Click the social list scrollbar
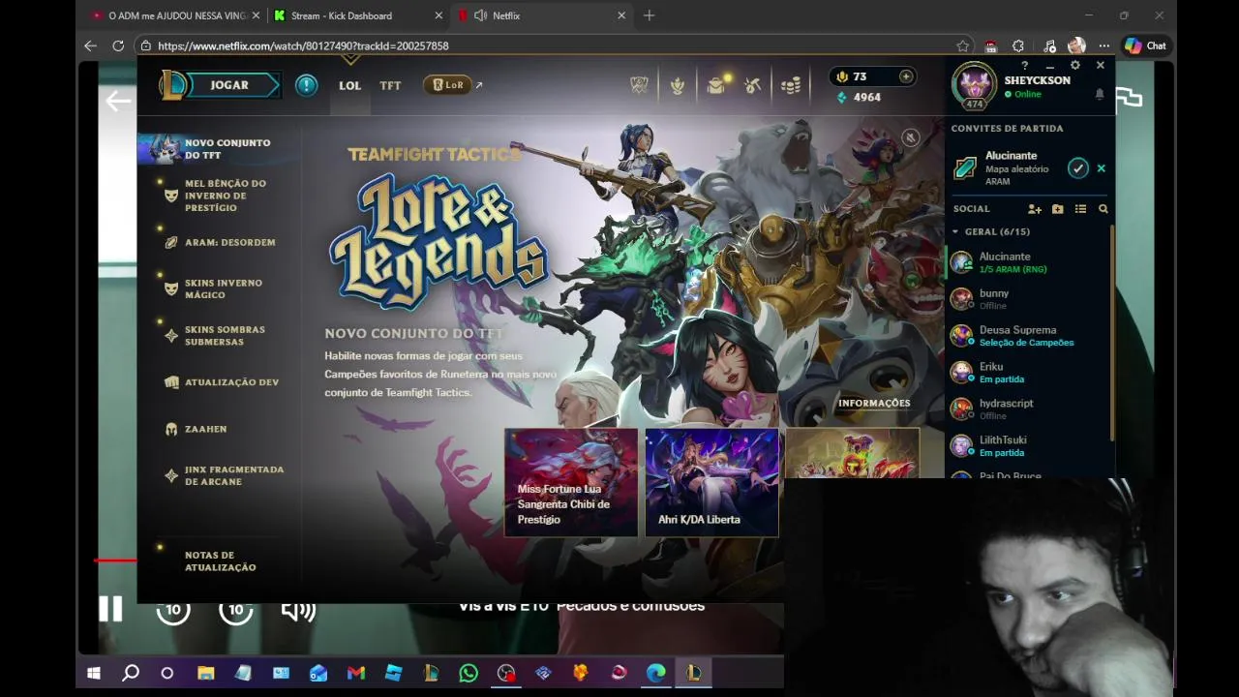 coord(1111,332)
